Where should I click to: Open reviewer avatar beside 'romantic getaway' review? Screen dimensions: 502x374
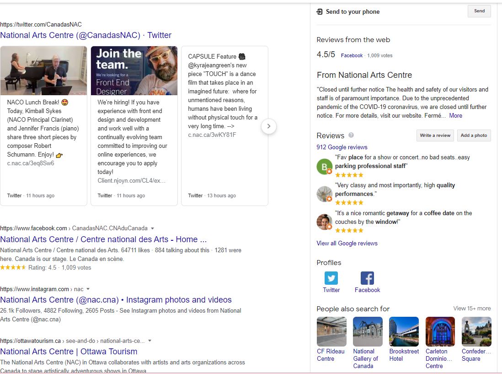[x=324, y=222]
